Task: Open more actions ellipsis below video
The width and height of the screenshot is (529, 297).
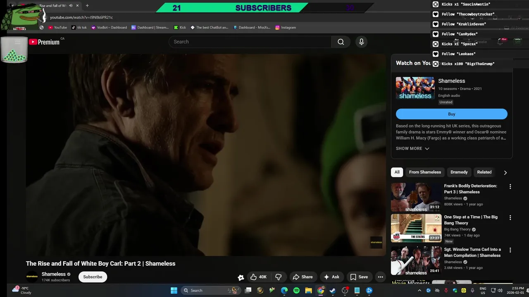Action: pos(381,277)
